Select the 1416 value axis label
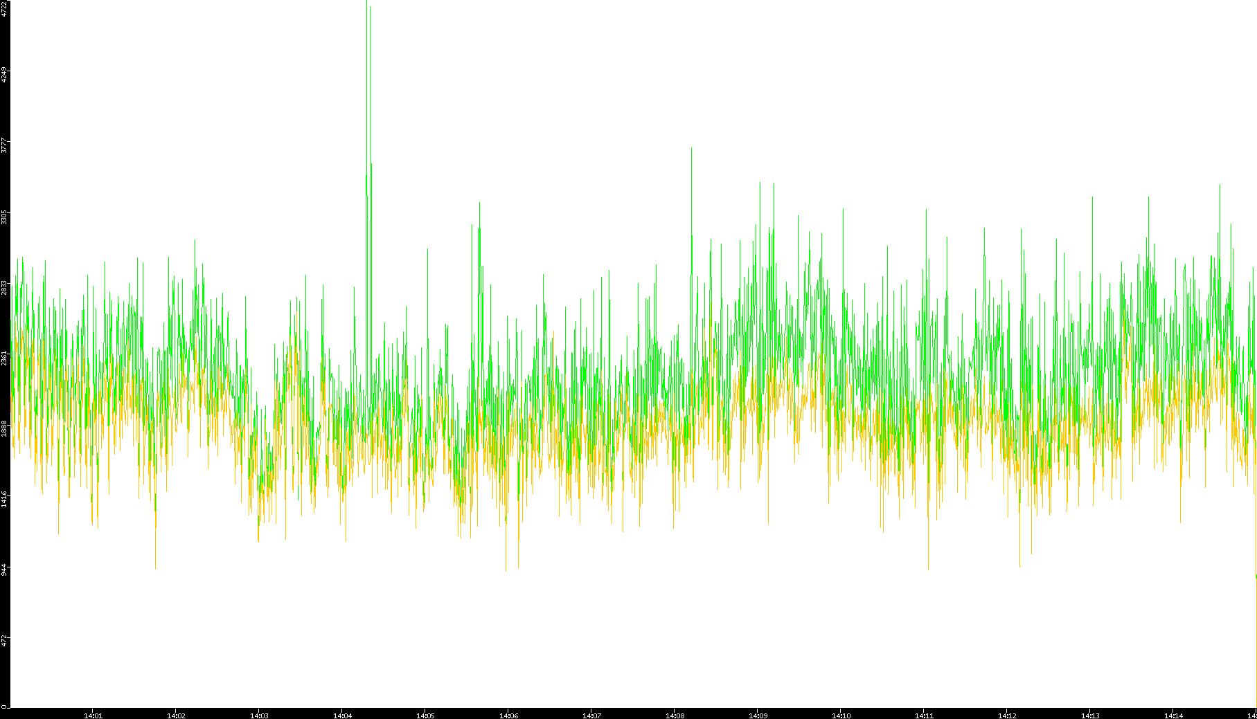 coord(4,499)
